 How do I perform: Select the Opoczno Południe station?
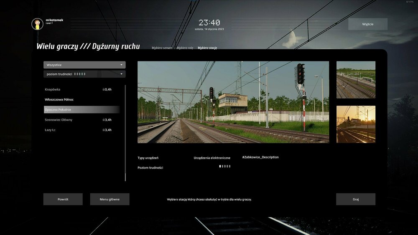click(x=82, y=110)
